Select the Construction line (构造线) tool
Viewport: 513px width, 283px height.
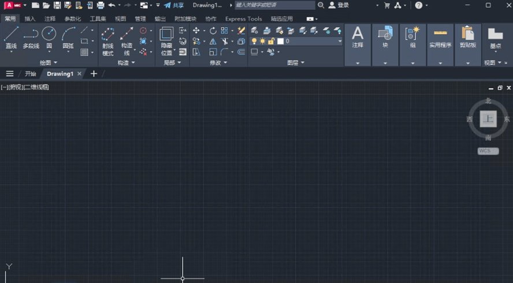coord(127,41)
